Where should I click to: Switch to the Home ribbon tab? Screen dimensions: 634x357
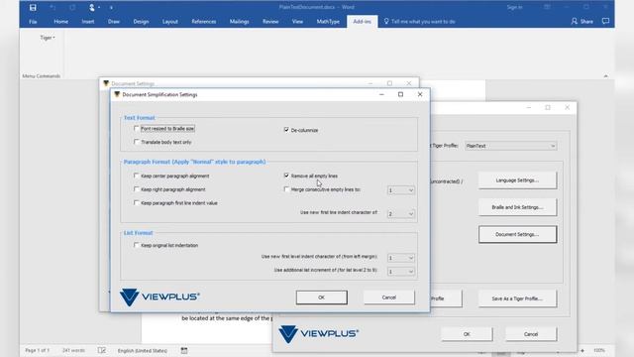(61, 22)
